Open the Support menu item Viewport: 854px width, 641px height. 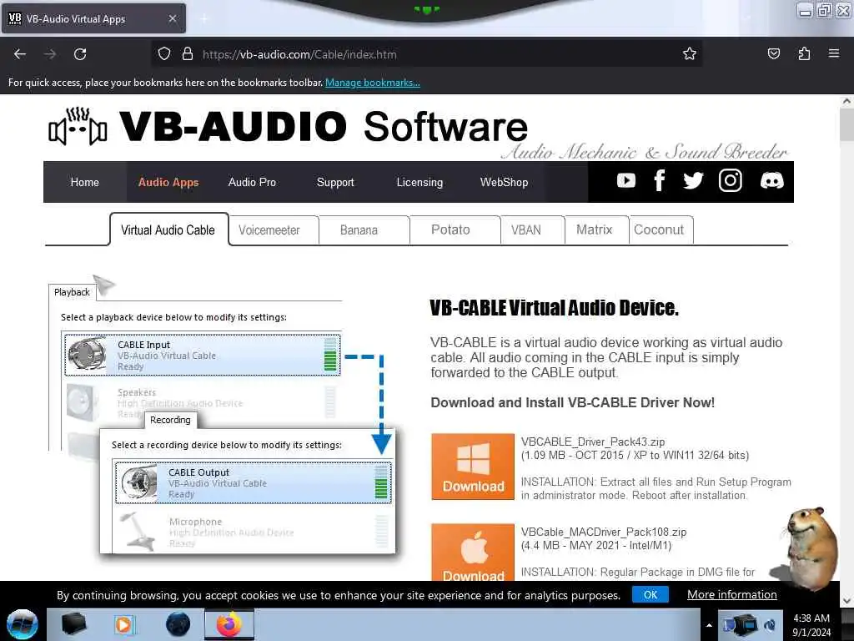[x=335, y=182]
